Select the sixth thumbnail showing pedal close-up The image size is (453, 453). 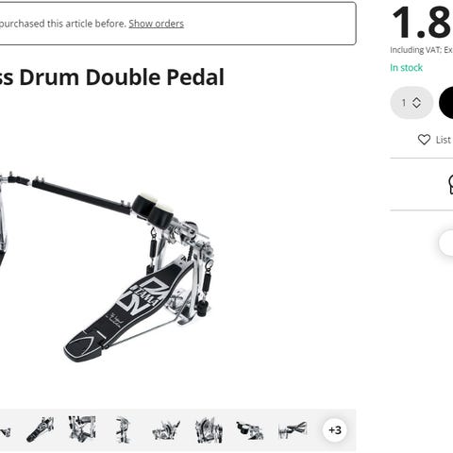tap(209, 429)
